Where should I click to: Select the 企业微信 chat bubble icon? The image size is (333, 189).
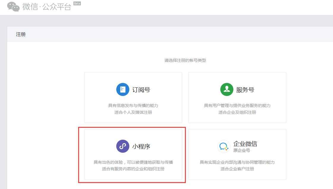click(224, 146)
